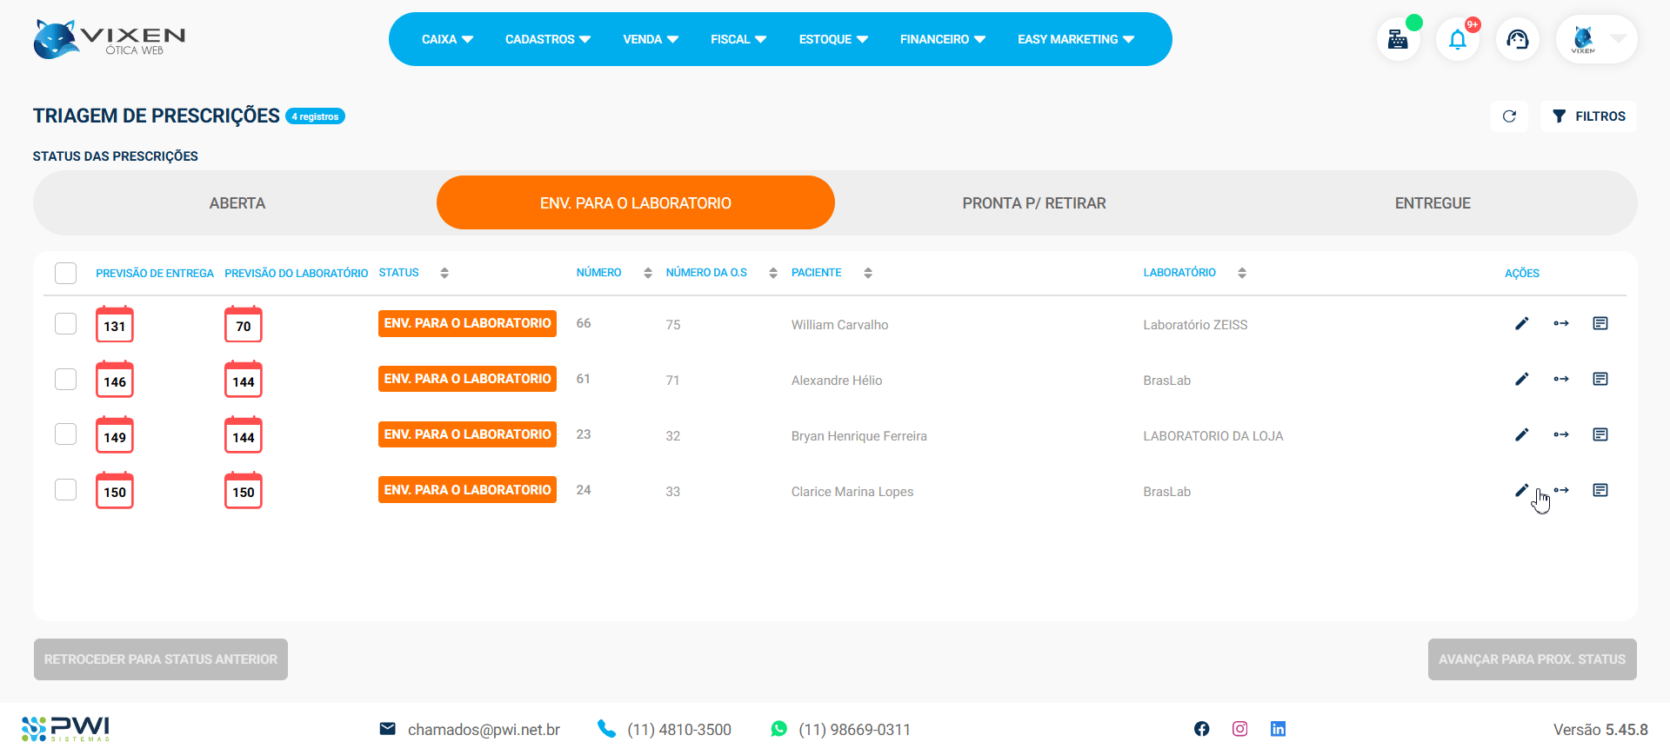Click the refresh icon beside Filtros
Viewport: 1670px width, 755px height.
point(1509,116)
